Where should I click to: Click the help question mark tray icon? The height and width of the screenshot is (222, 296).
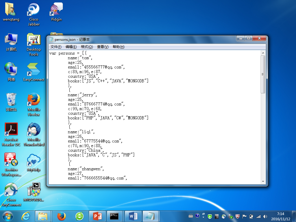pos(197,216)
